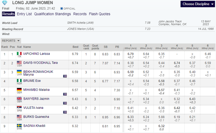Expand the REPORTS dropdown menu

pos(11,41)
